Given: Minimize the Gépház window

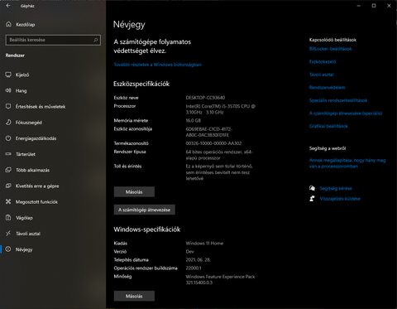Looking at the screenshot, I should pyautogui.click(x=359, y=6).
